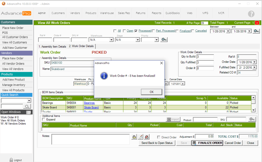Click the third icon beside Notes box
262x162 pixels.
pos(147,137)
